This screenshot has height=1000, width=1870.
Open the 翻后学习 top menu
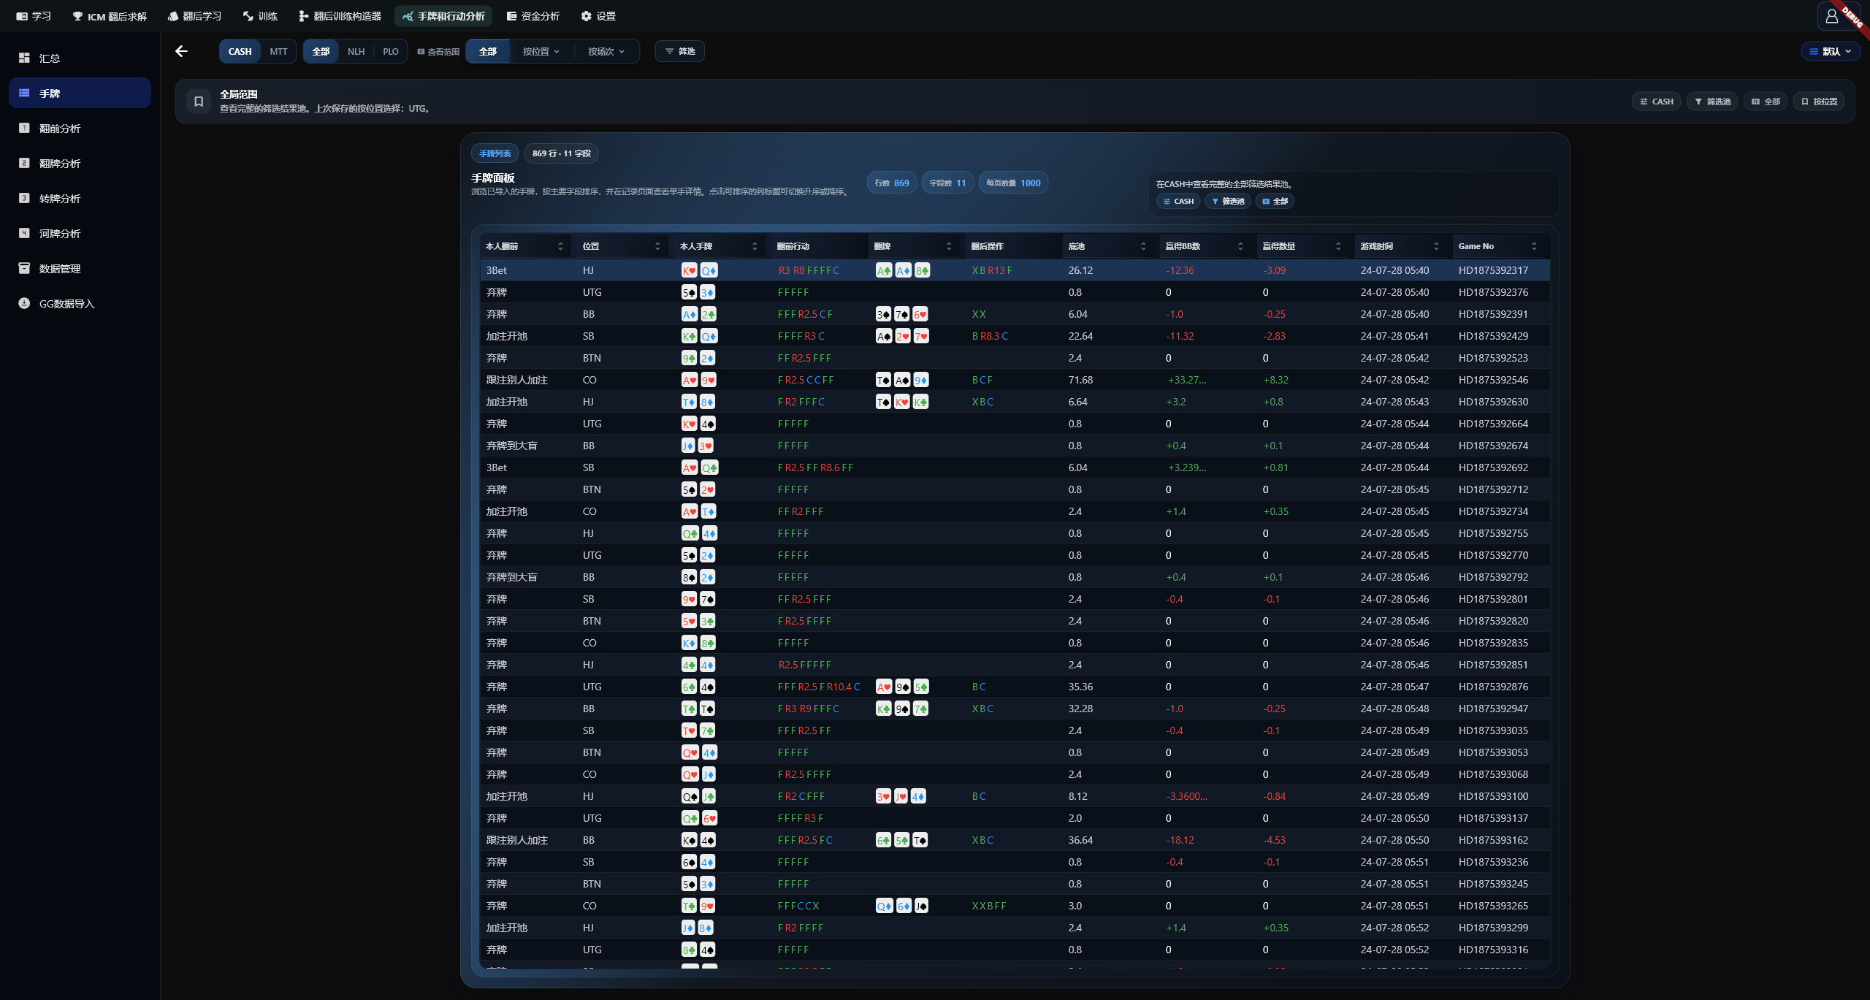click(194, 16)
